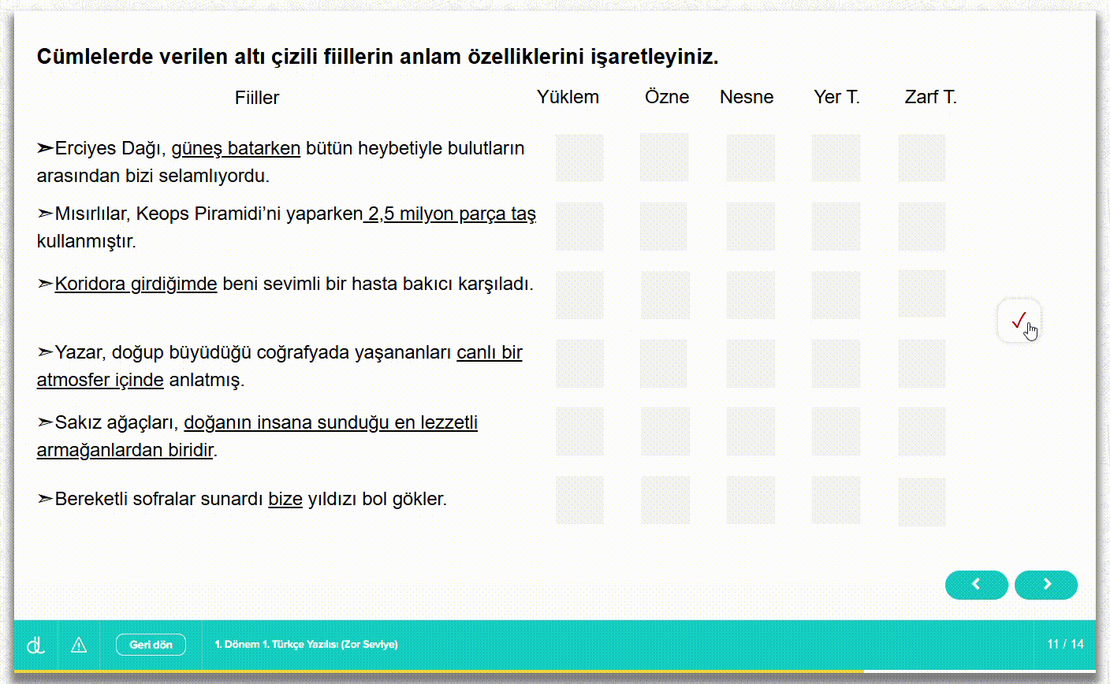This screenshot has width=1110, height=684.
Task: Mark Zarf T. for the Koridora girdiğimde sentence
Action: coord(921,295)
